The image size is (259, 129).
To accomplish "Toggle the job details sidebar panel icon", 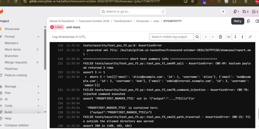I will click(x=257, y=21).
